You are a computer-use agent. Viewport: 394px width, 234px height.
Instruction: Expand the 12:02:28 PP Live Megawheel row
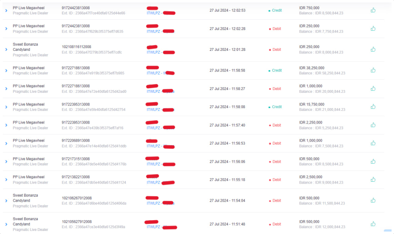tap(6, 29)
